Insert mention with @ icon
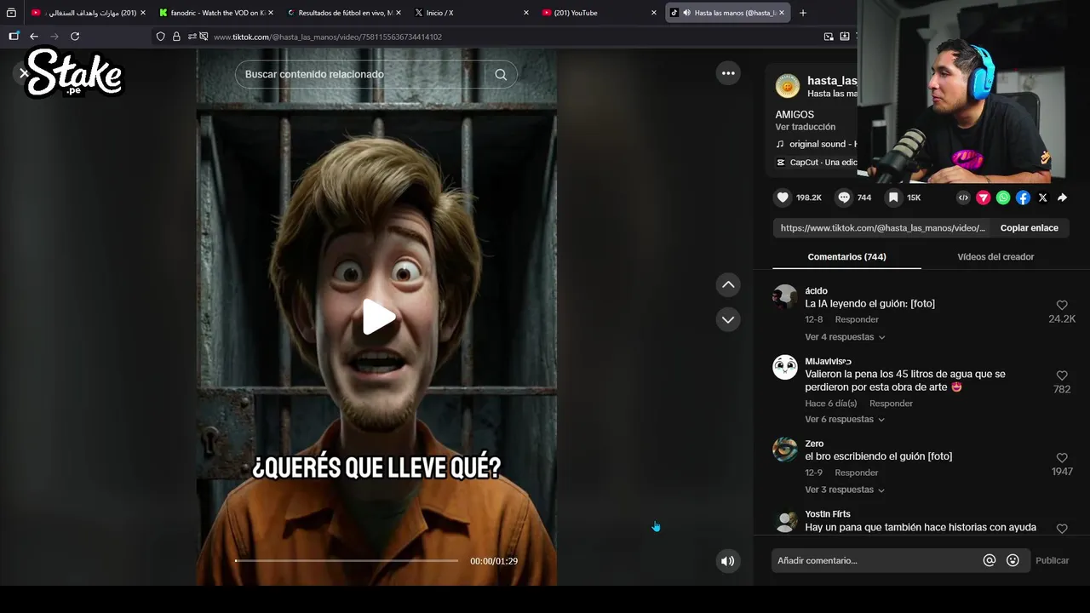The image size is (1090, 613). 990,560
